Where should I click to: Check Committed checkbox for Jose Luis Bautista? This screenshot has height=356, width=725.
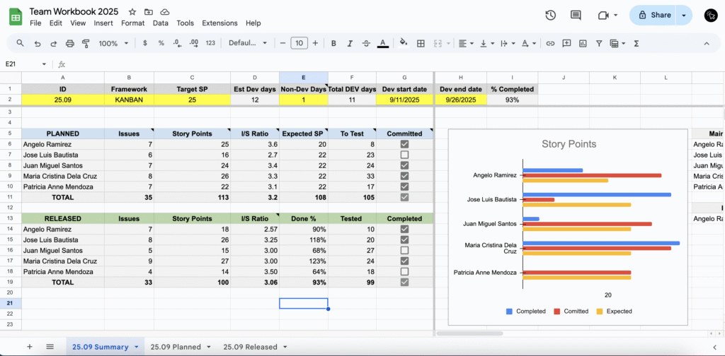pos(404,155)
